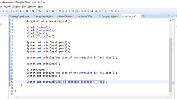This screenshot has width=177, height=99.
Task: Switch to the ArrayCopy3.java tab
Action: point(19,16)
